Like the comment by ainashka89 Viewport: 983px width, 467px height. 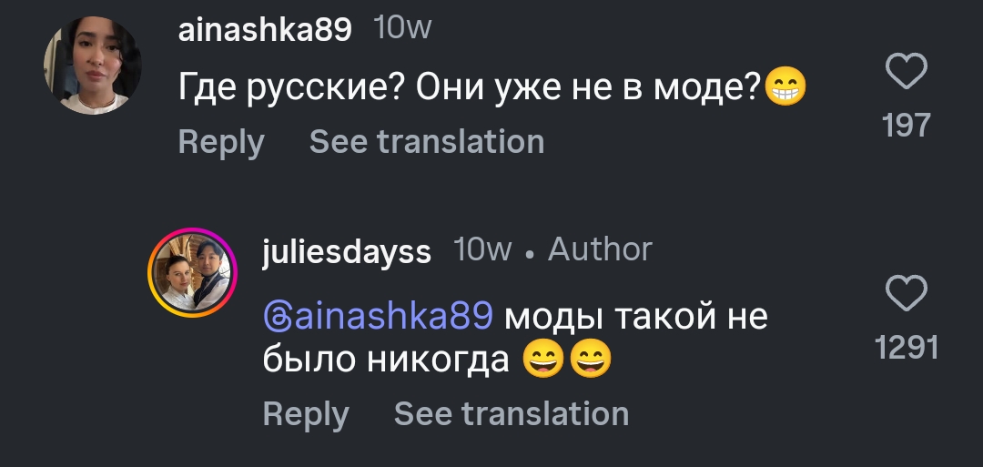(x=906, y=72)
